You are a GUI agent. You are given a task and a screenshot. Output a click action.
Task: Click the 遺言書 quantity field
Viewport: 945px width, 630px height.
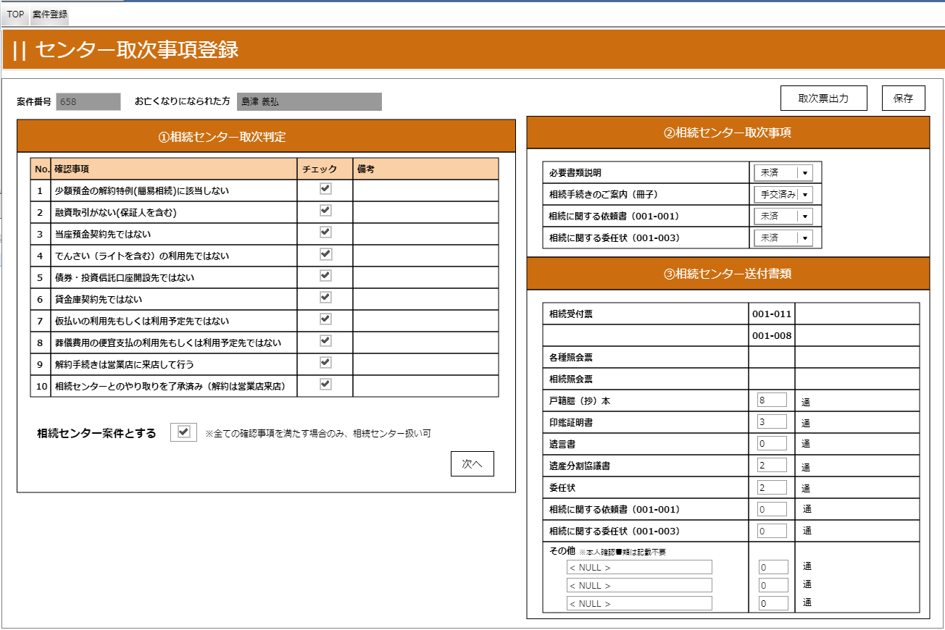pyautogui.click(x=772, y=443)
